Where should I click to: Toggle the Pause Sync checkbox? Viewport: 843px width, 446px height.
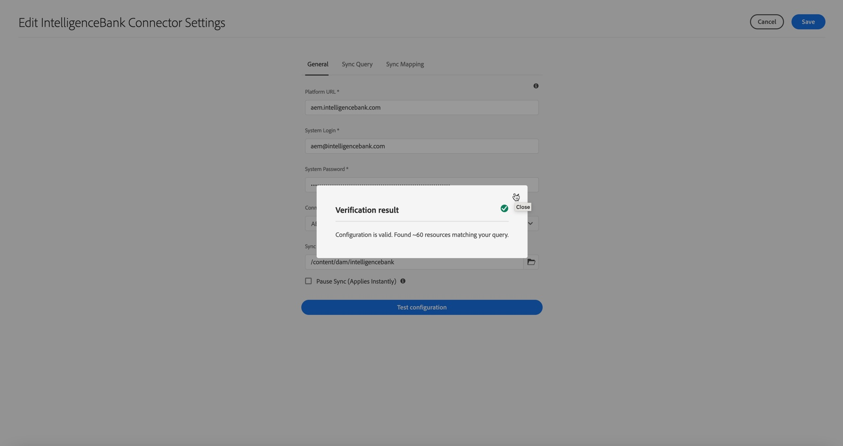308,281
